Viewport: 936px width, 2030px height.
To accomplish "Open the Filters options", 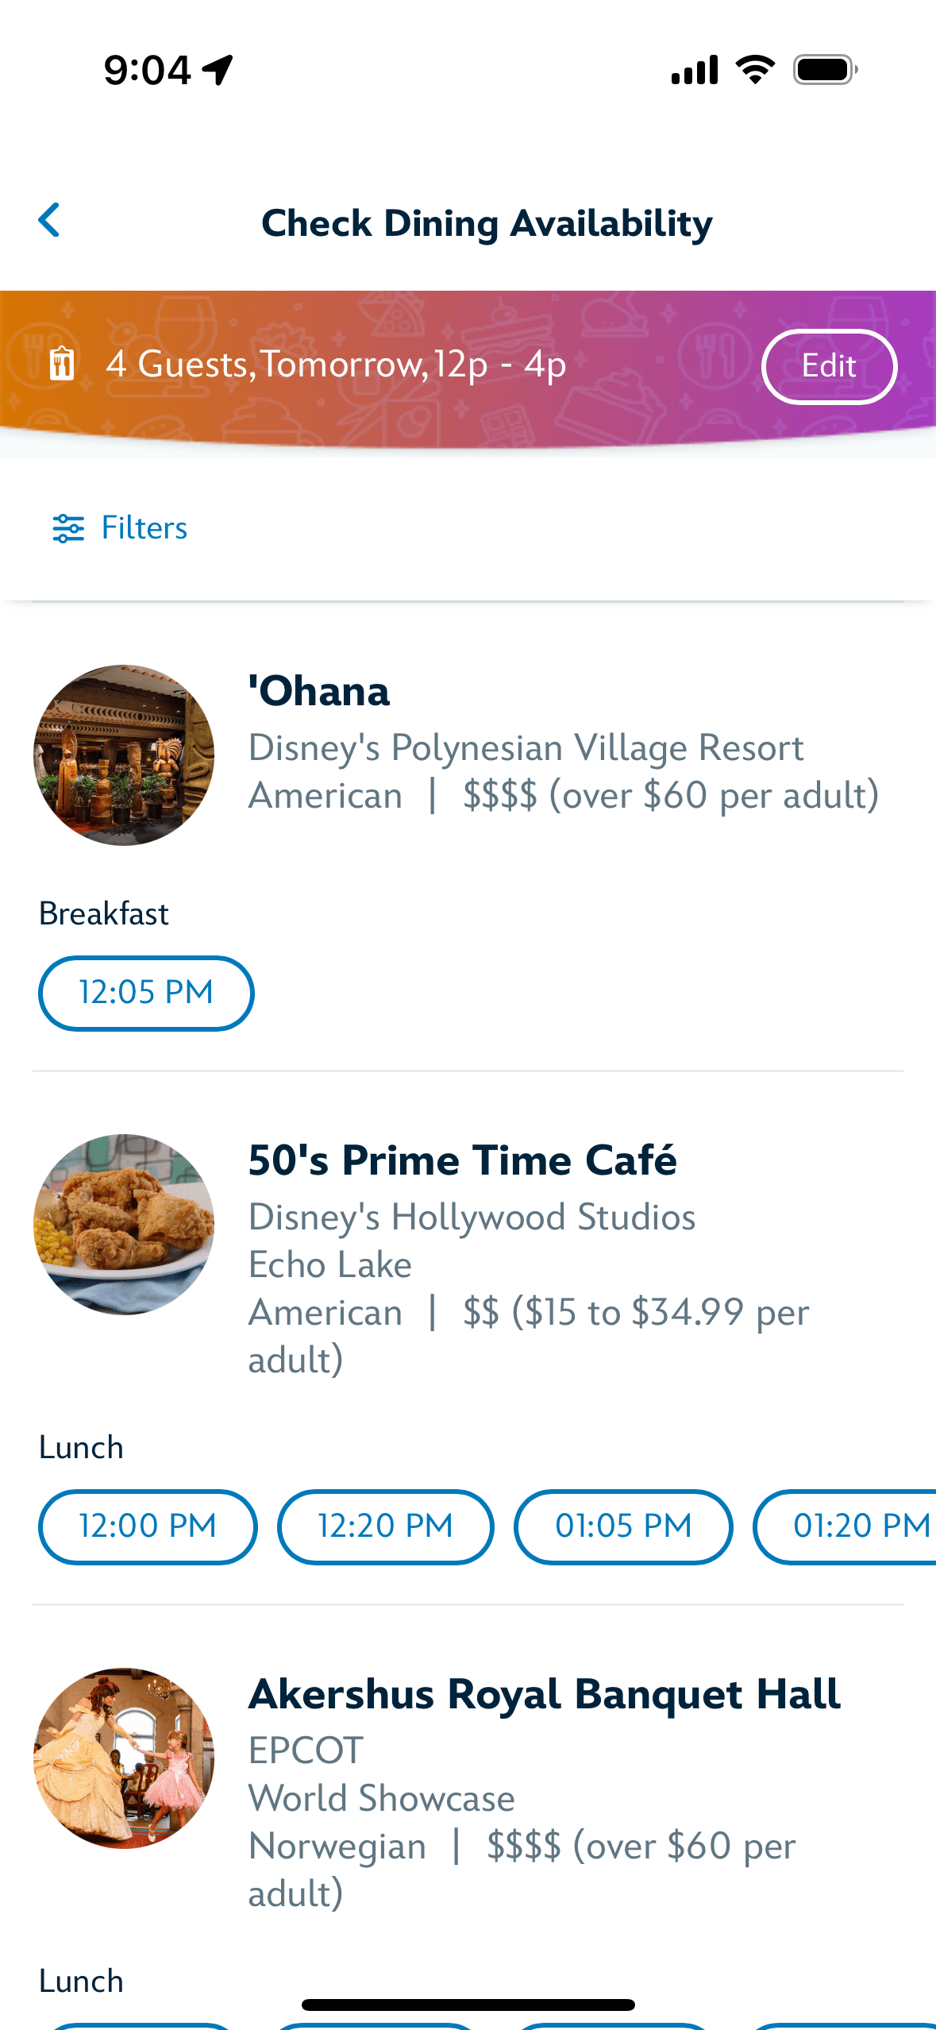I will [x=144, y=528].
